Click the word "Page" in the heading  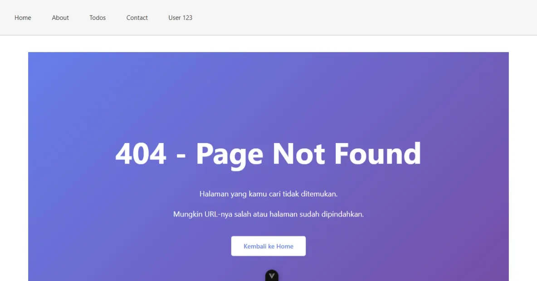pyautogui.click(x=229, y=154)
